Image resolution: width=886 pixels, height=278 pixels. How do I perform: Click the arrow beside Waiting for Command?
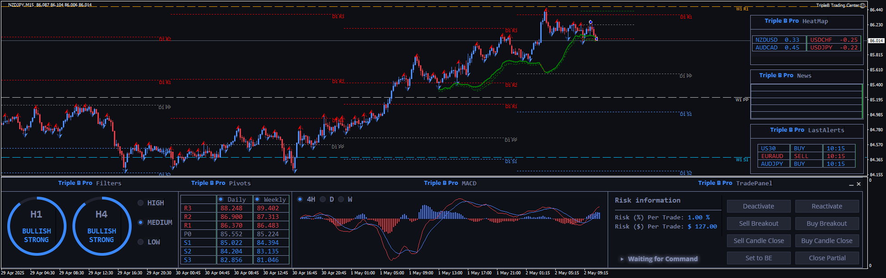click(622, 259)
